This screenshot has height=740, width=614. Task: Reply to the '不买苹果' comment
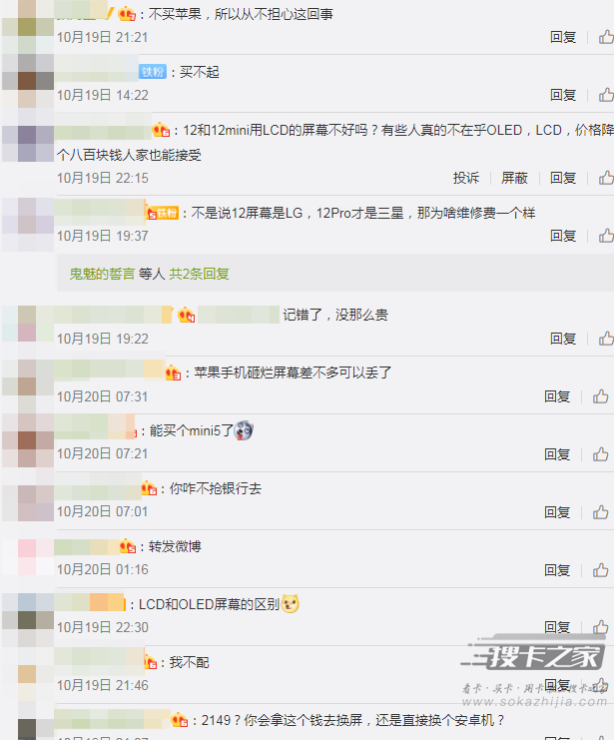pyautogui.click(x=563, y=37)
